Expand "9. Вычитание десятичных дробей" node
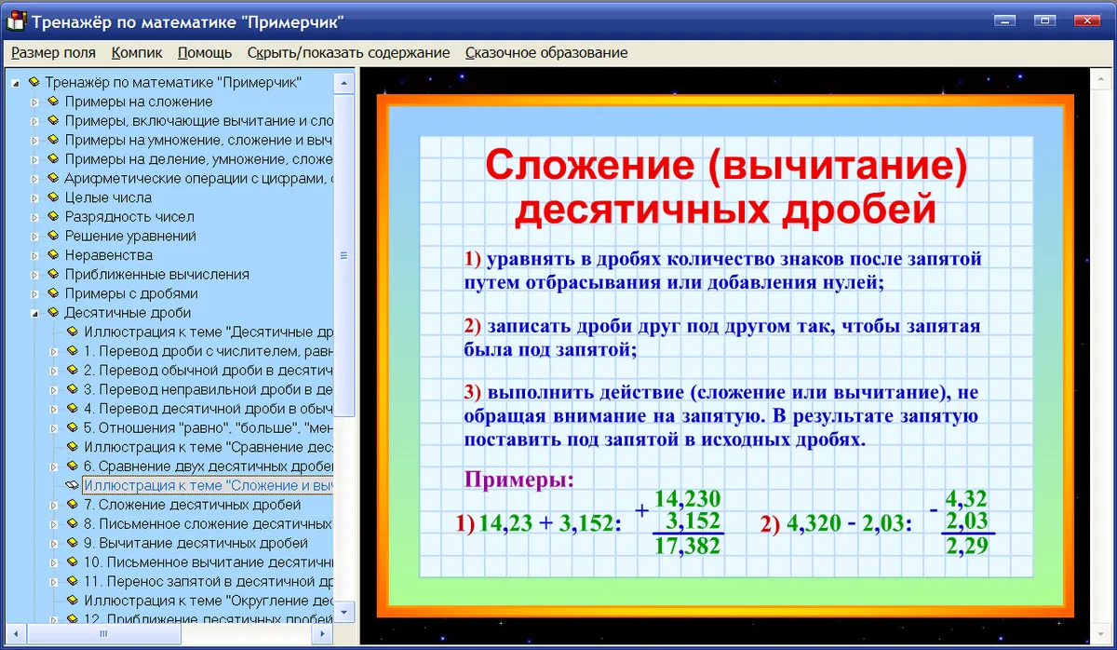Screen dimensions: 1117x650 pyautogui.click(x=55, y=543)
